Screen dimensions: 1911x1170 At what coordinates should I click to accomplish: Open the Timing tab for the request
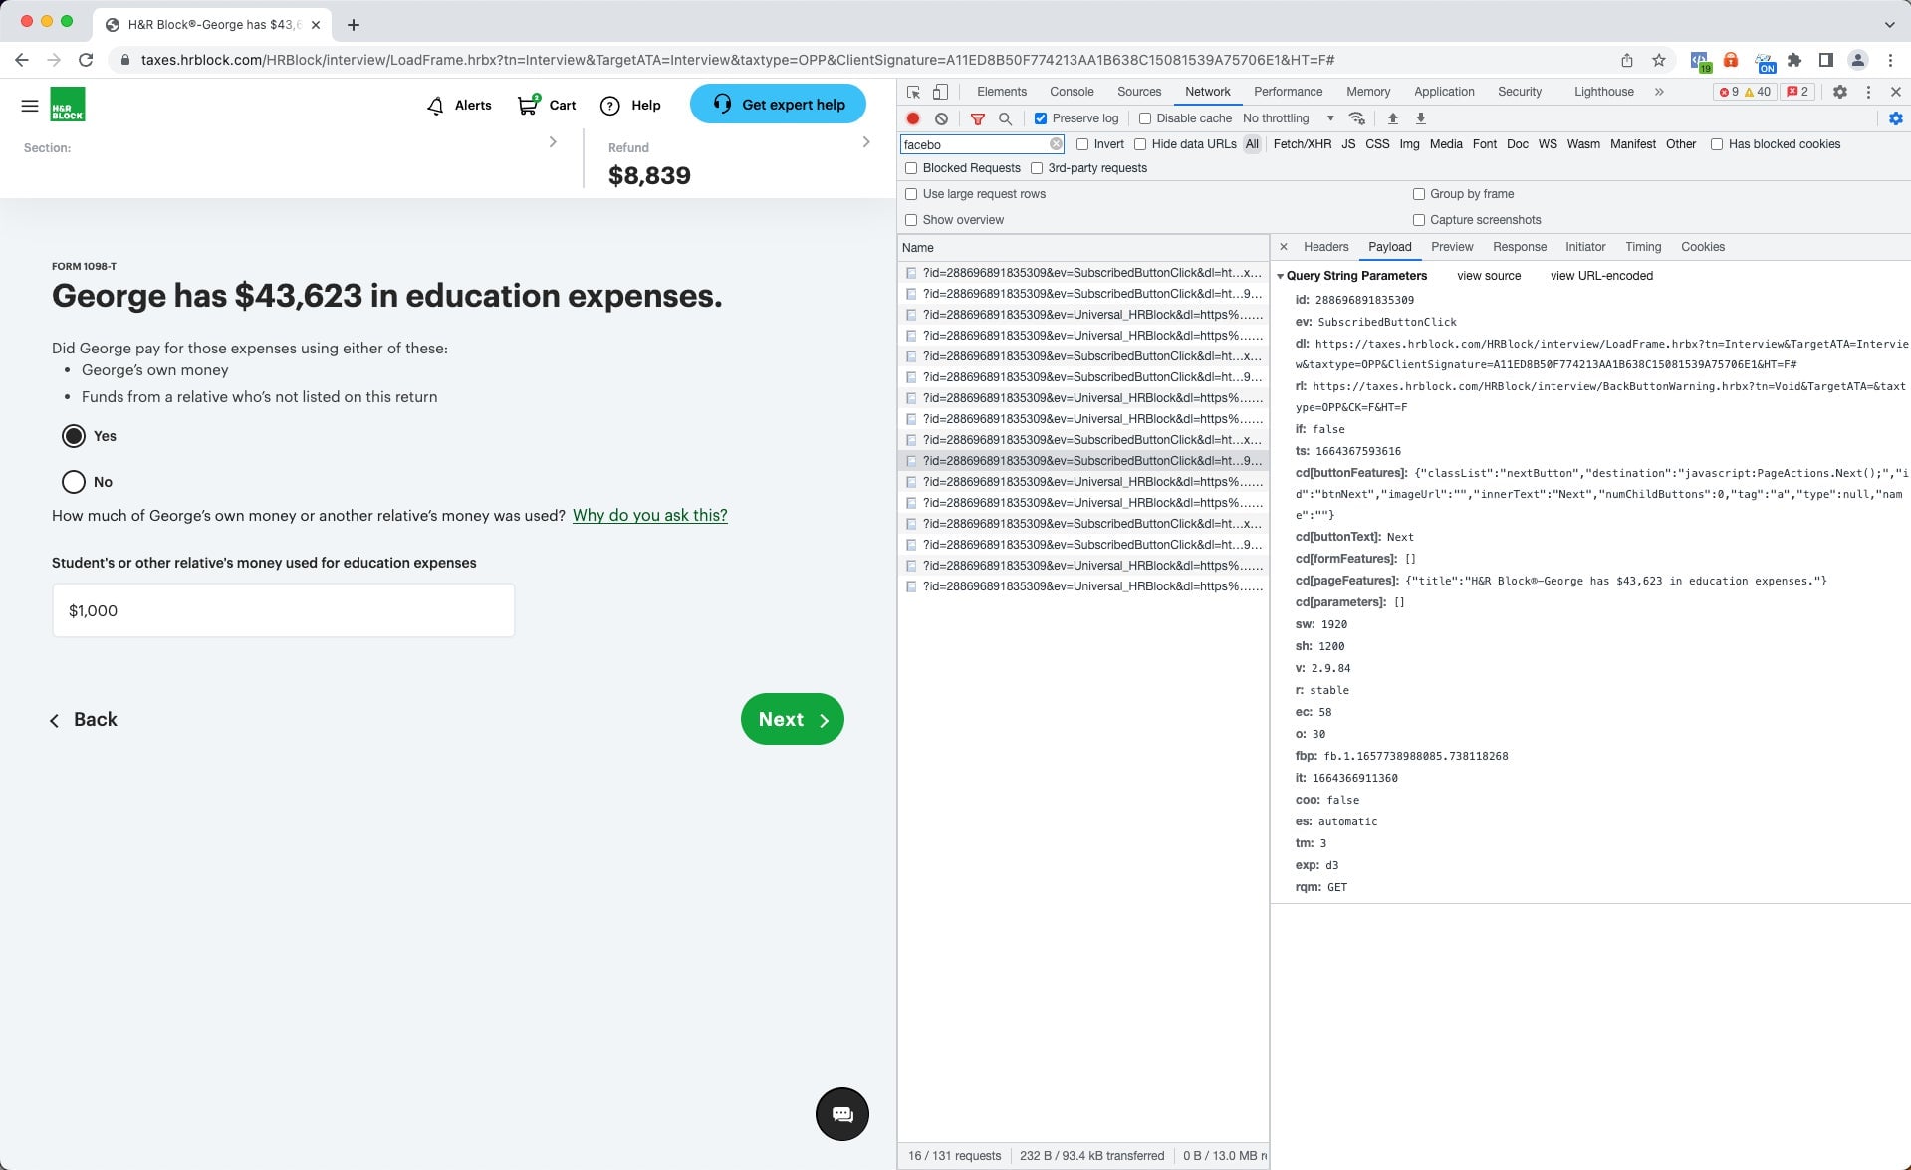[1643, 247]
